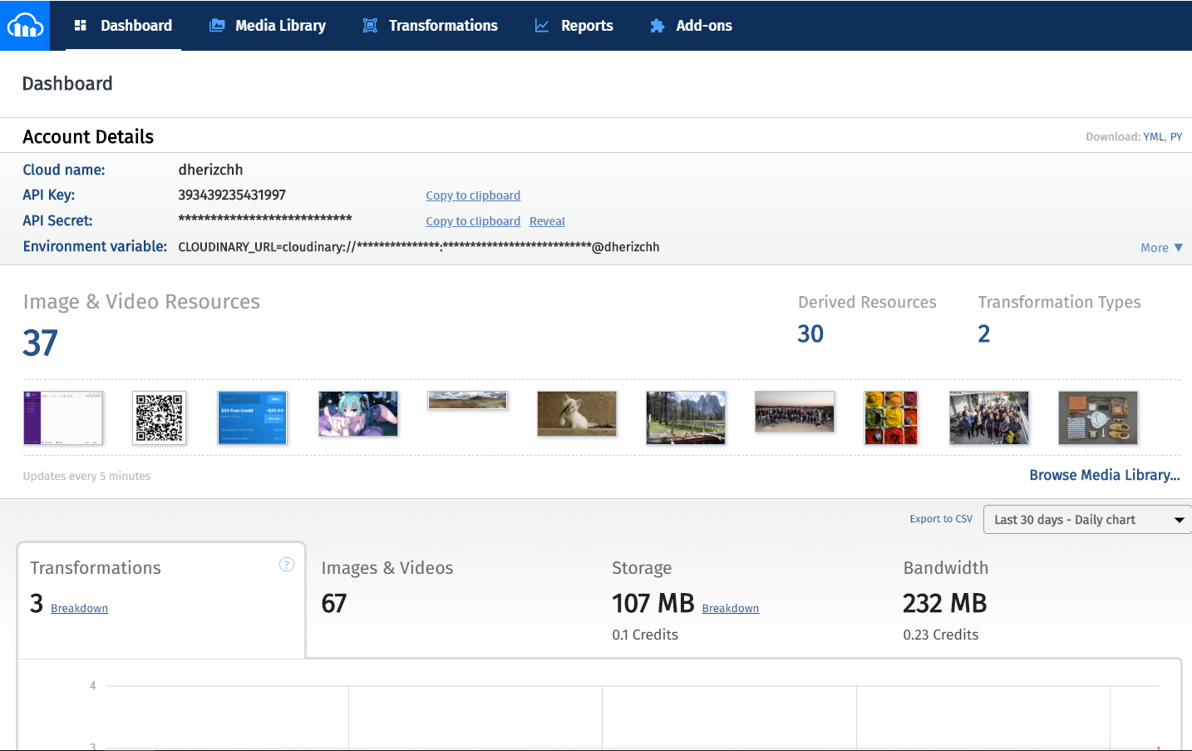
Task: Export usage data to CSV
Action: point(941,519)
